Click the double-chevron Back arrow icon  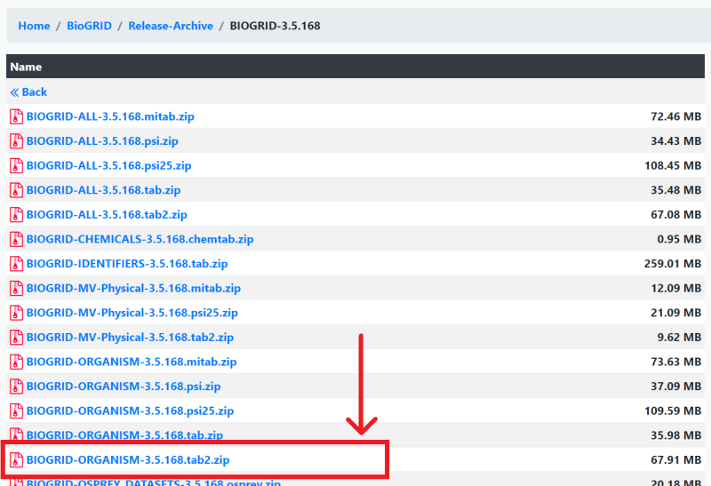(x=14, y=92)
